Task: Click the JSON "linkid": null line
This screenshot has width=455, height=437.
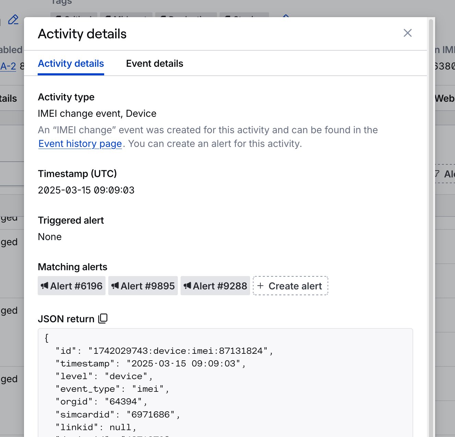Action: 96,427
